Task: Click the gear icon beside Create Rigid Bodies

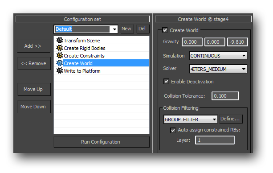Action: coord(60,48)
